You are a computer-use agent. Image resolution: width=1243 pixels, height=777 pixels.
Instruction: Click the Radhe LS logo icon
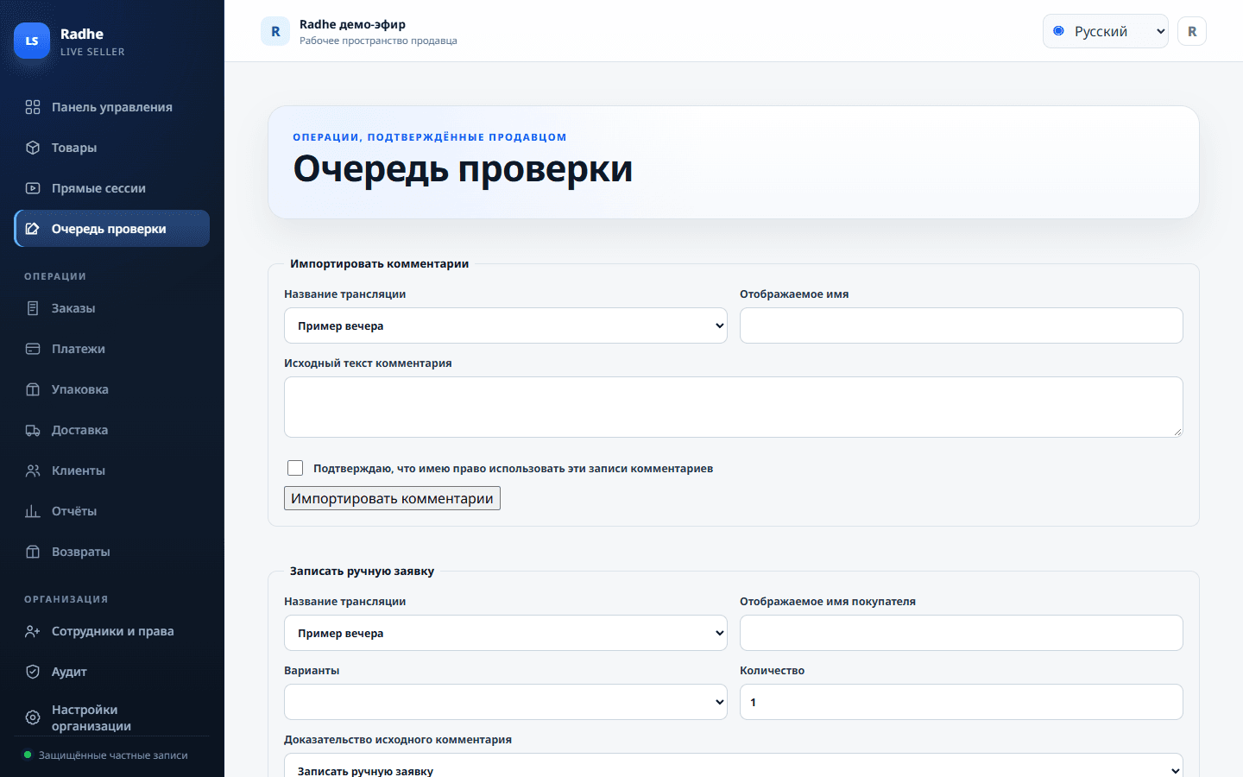point(32,41)
